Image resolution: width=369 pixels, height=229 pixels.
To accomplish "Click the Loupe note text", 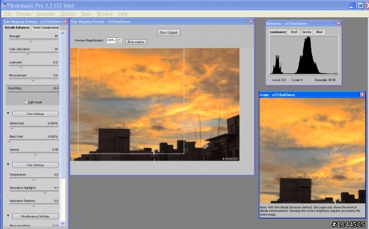I will [x=310, y=211].
